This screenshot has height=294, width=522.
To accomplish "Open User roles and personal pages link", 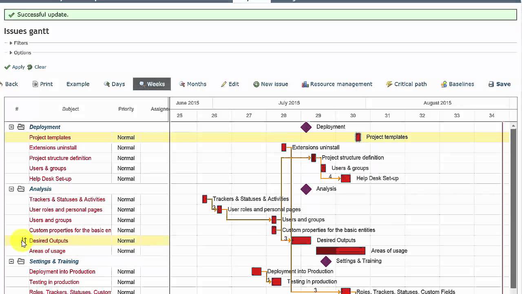I will tap(66, 209).
